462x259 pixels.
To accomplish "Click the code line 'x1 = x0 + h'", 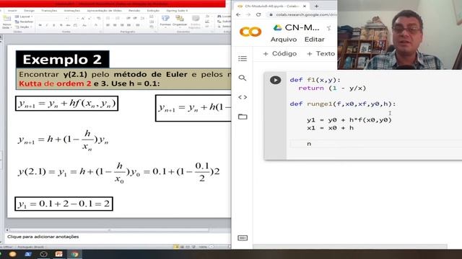I will click(330, 128).
